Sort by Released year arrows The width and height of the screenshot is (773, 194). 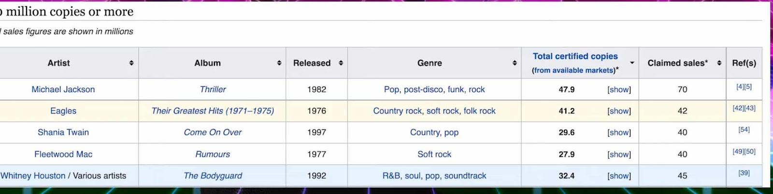click(341, 63)
